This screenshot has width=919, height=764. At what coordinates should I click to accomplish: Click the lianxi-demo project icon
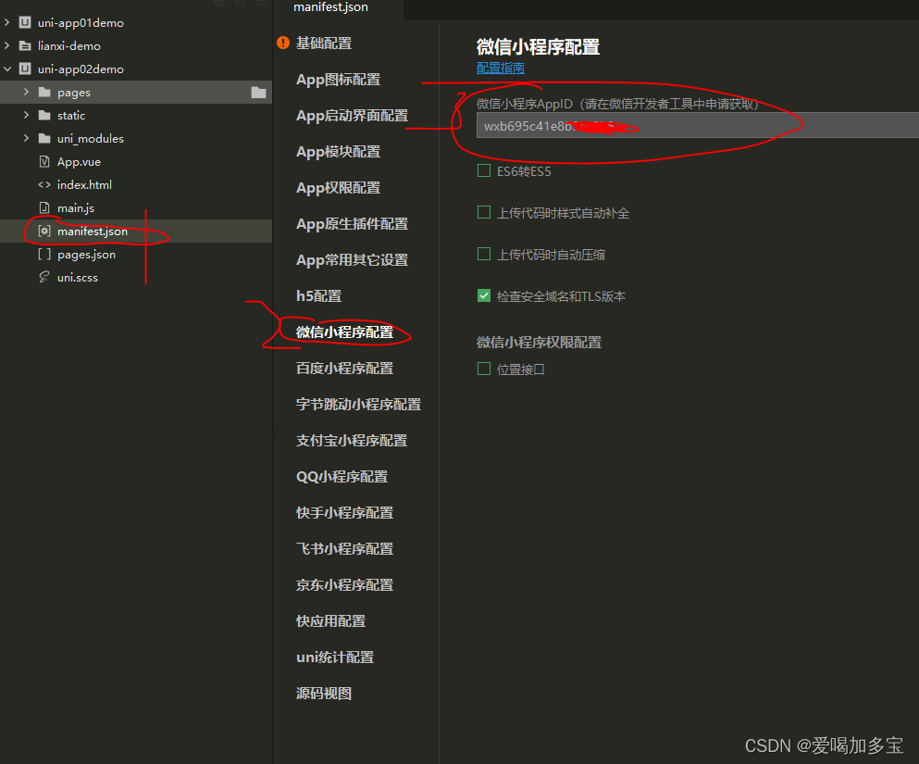(25, 45)
